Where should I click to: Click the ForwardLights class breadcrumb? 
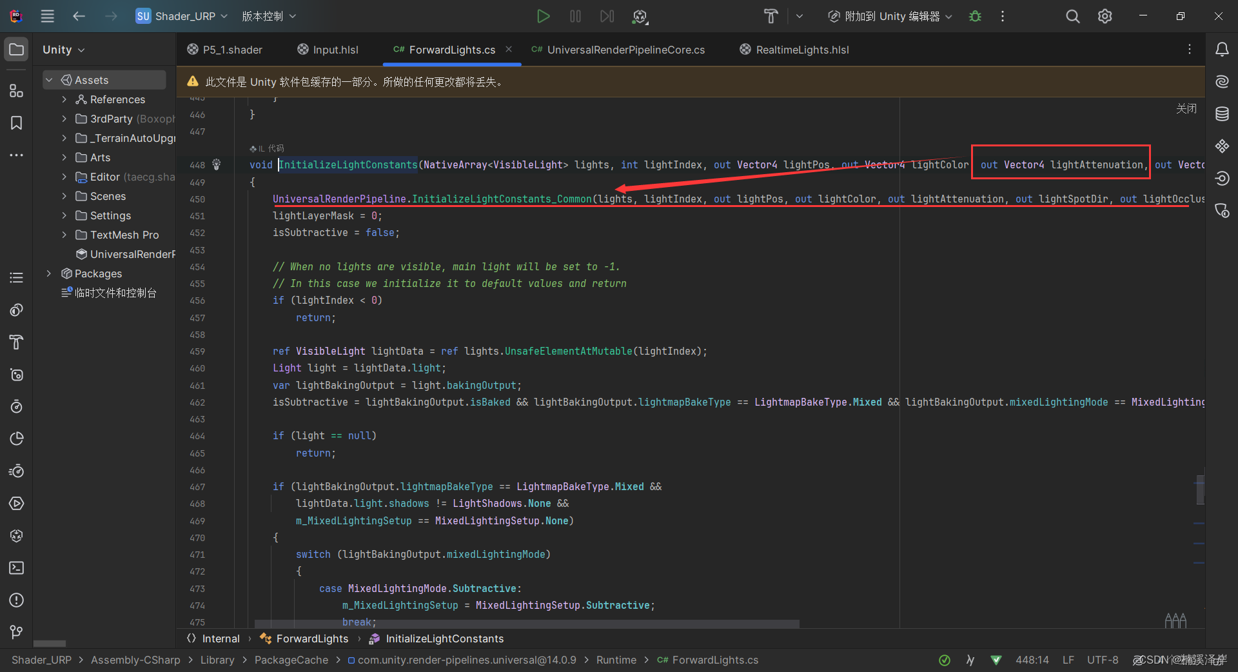(x=304, y=638)
